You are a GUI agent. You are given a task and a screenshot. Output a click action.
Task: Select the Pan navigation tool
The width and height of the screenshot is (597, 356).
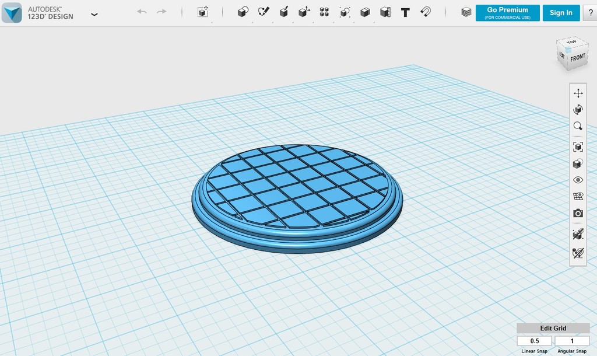click(578, 93)
